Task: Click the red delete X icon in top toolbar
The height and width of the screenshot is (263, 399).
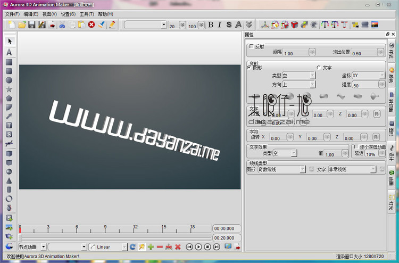Action: click(92, 24)
